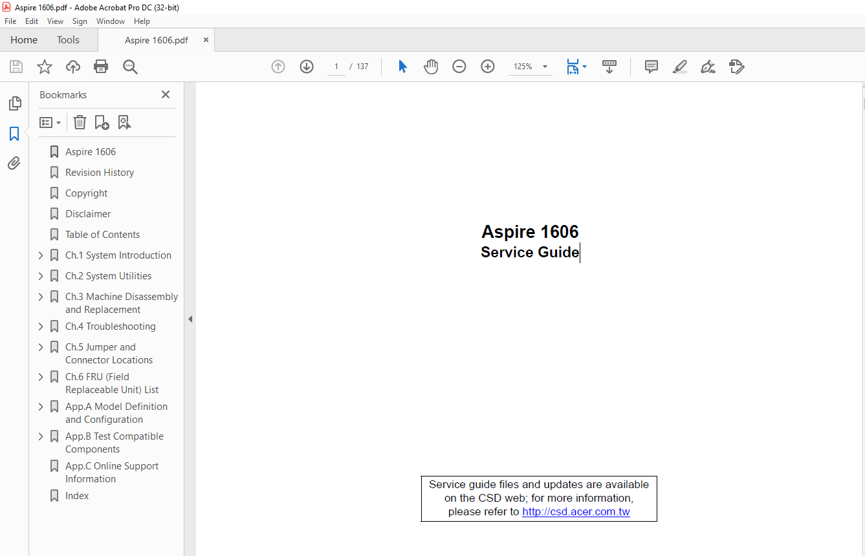Toggle the Bookmarks panel icon
This screenshot has height=556, width=865.
click(x=14, y=134)
